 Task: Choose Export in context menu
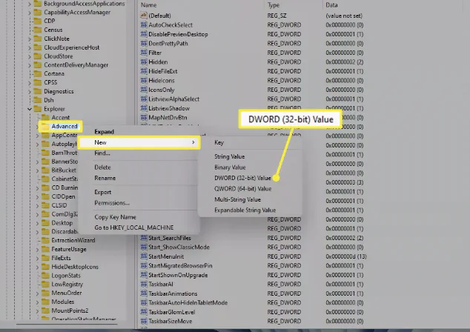coord(103,192)
